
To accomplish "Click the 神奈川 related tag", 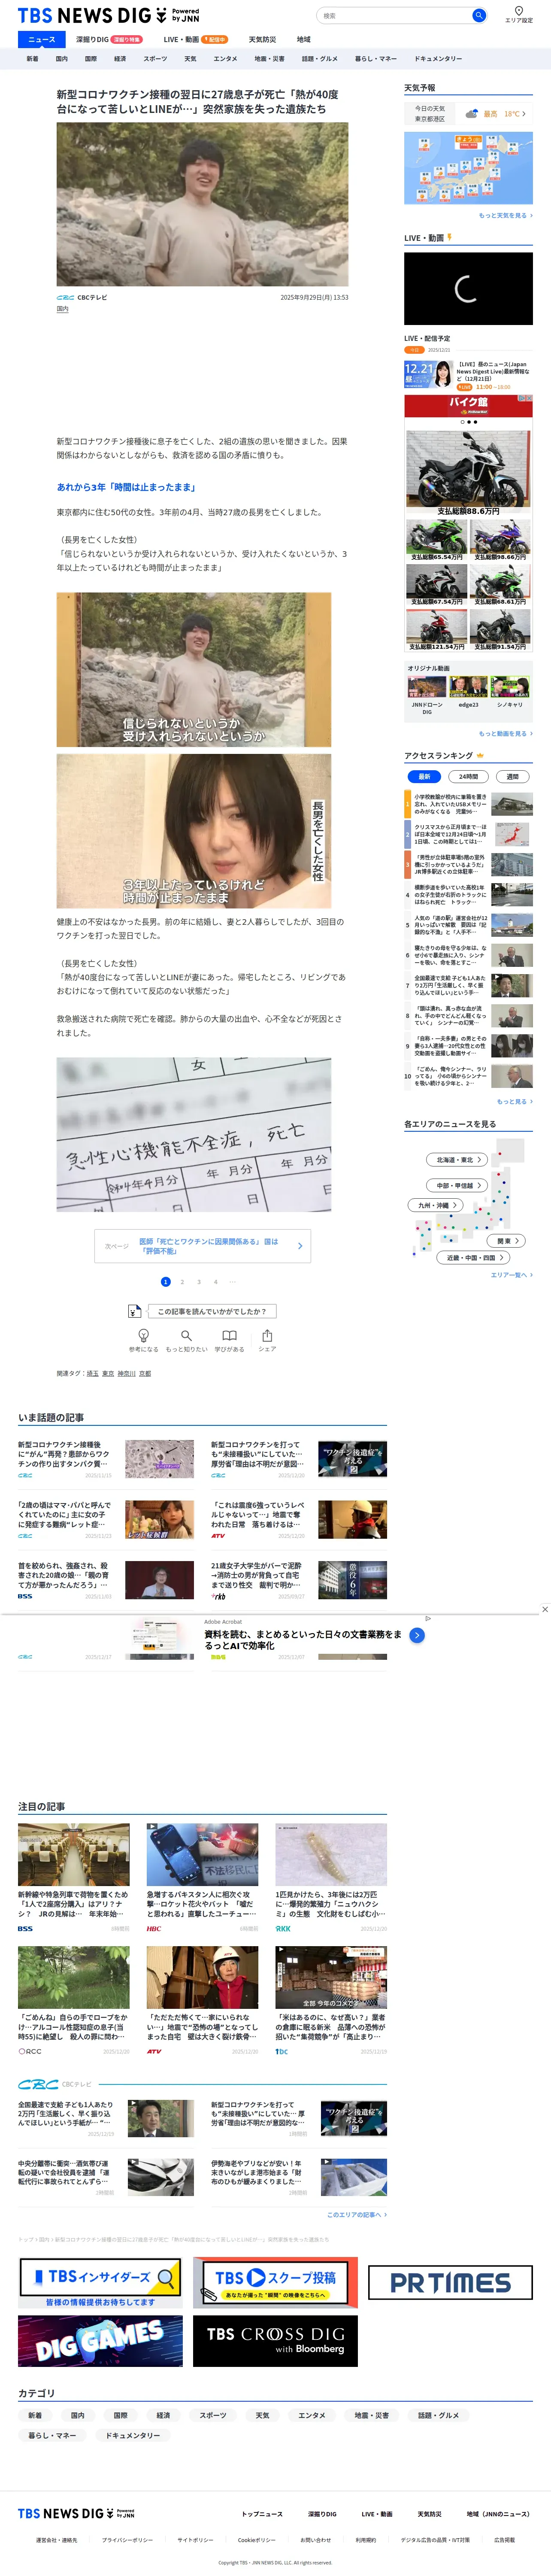I will 126,1373.
